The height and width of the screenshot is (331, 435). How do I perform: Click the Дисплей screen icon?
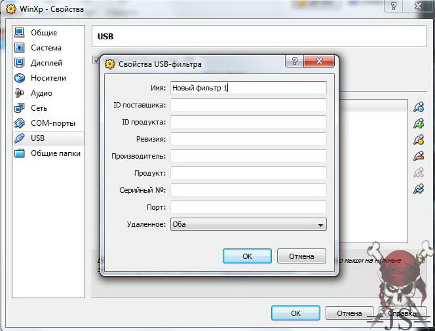(20, 63)
